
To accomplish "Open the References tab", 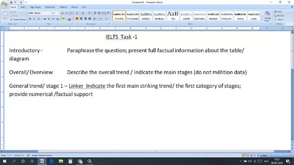I will click(x=50, y=7).
